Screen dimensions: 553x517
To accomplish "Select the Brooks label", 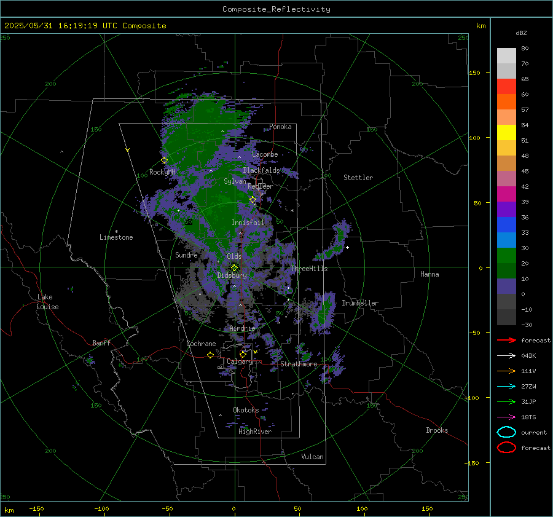I will (x=437, y=430).
